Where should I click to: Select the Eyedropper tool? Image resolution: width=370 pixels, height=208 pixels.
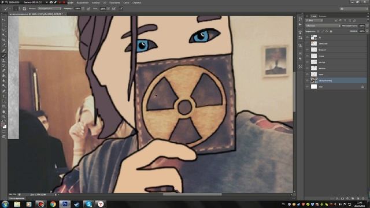click(x=3, y=45)
